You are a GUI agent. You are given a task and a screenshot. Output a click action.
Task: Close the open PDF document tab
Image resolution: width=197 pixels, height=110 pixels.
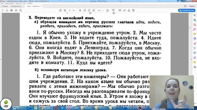42,6
